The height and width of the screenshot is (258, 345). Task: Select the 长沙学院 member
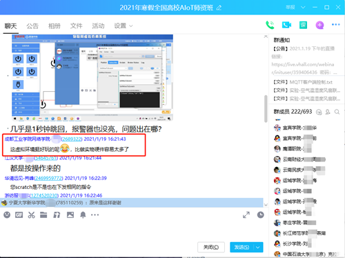tap(293, 244)
